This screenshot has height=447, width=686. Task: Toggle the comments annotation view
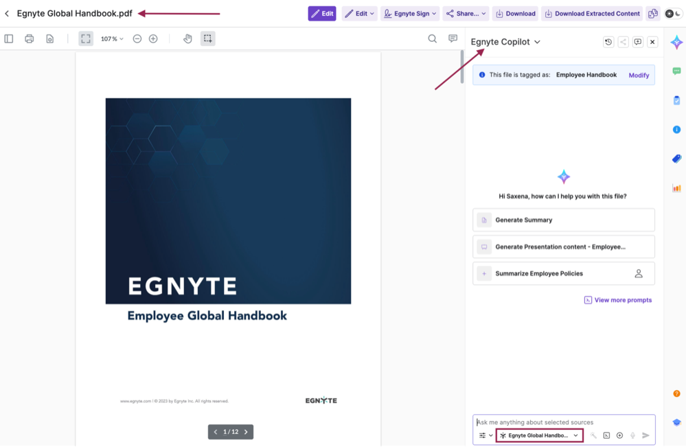[x=453, y=38]
